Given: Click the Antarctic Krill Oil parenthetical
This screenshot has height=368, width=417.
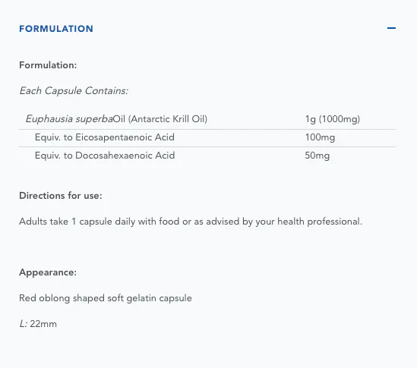Looking at the screenshot, I should tap(168, 119).
